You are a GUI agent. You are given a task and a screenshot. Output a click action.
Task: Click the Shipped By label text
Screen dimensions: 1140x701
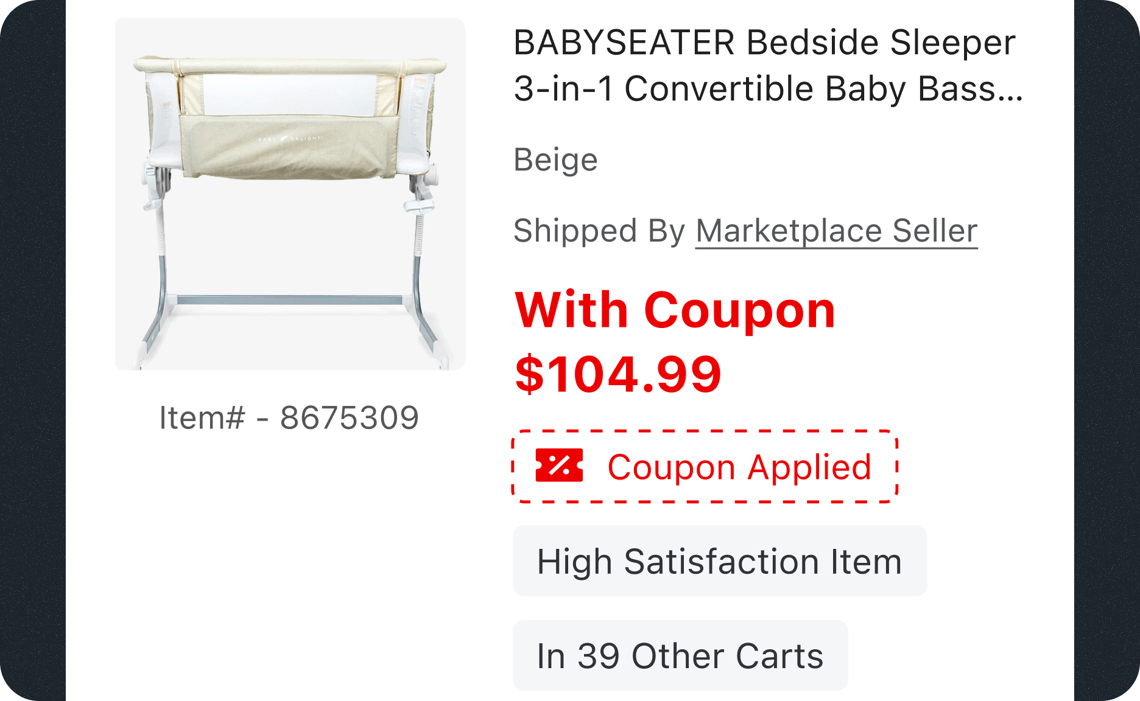[x=600, y=231]
